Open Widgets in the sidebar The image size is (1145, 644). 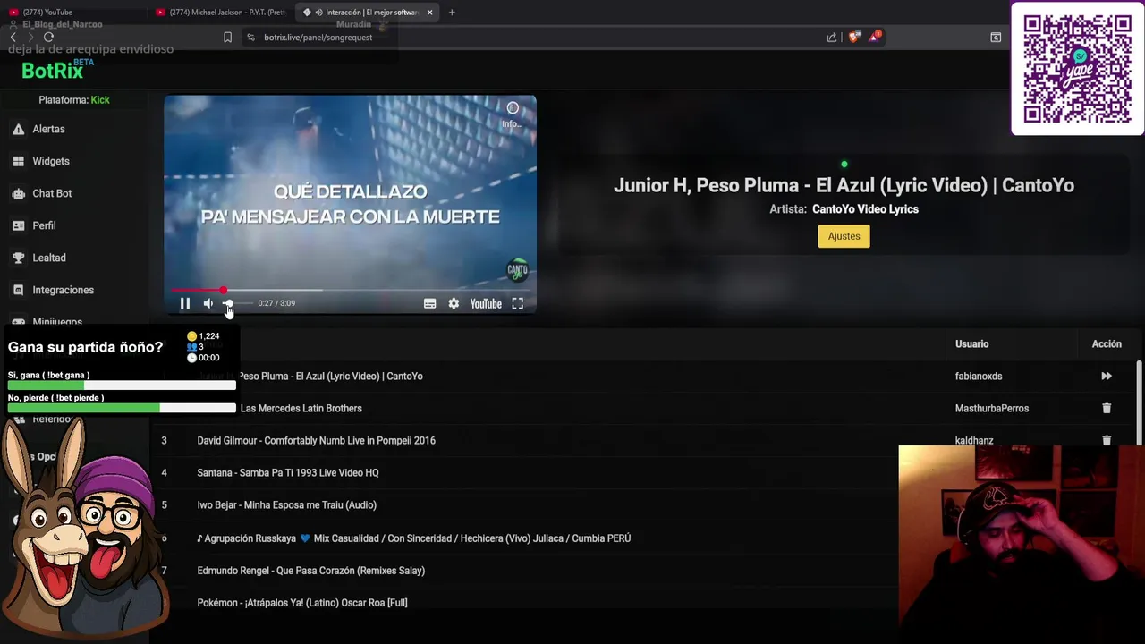click(51, 161)
